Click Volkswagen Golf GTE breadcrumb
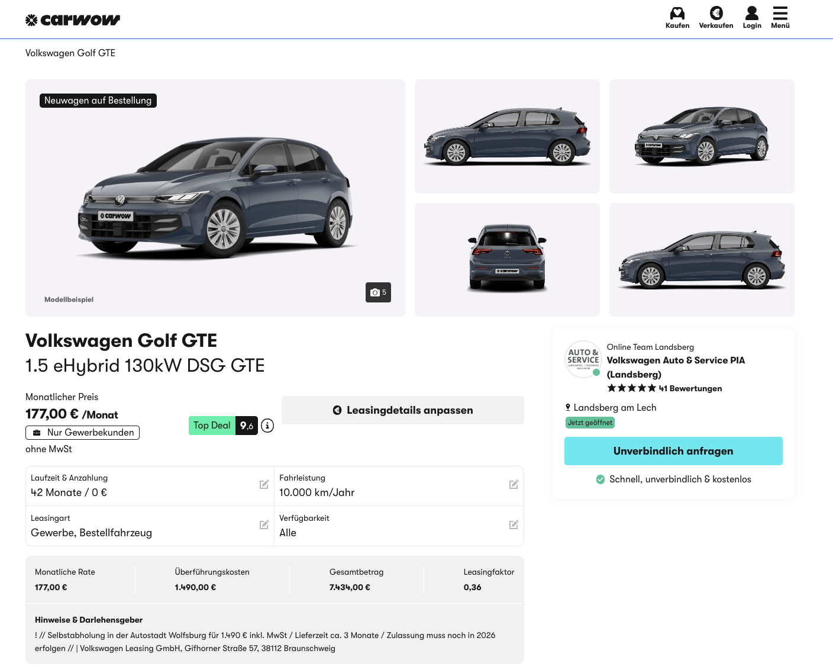 point(70,53)
